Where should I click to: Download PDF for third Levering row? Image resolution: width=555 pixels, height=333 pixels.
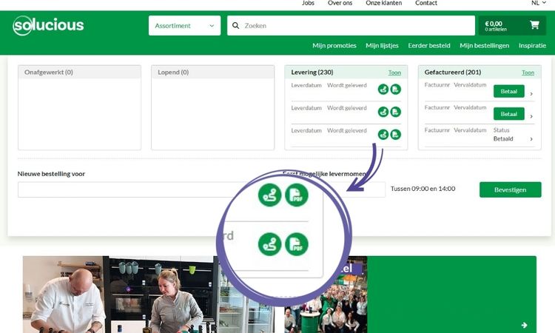[x=396, y=135]
